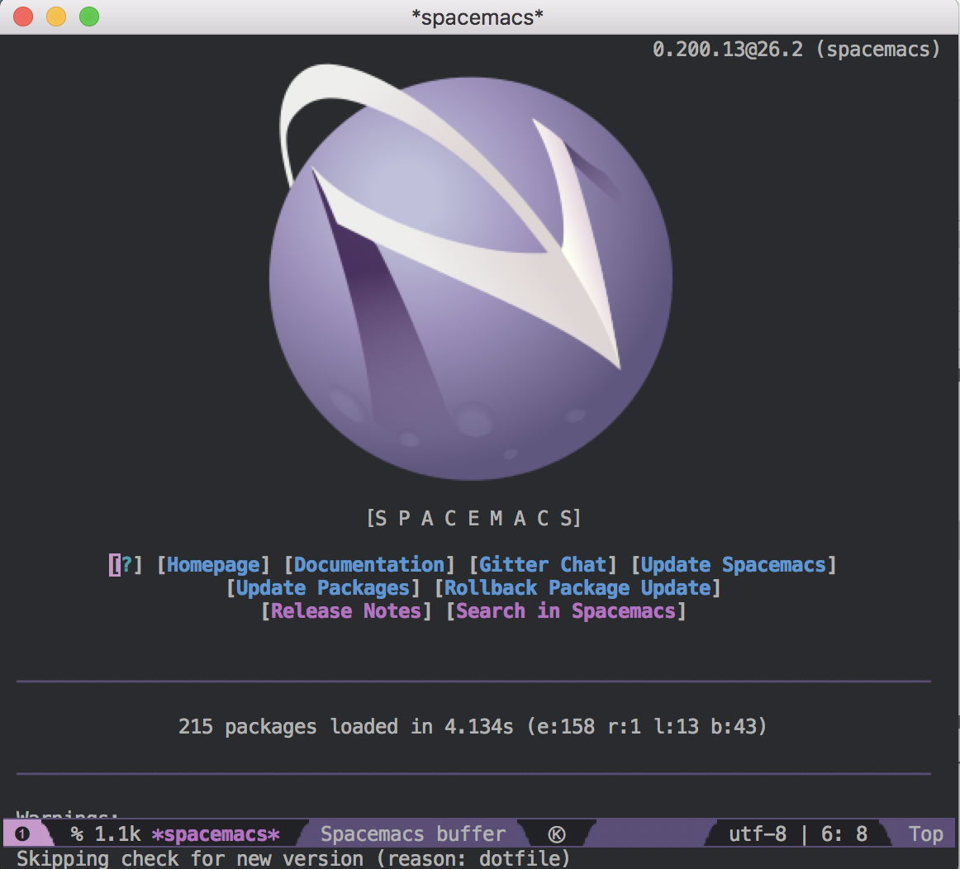This screenshot has height=869, width=960.
Task: Click the red close window button
Action: coord(23,17)
